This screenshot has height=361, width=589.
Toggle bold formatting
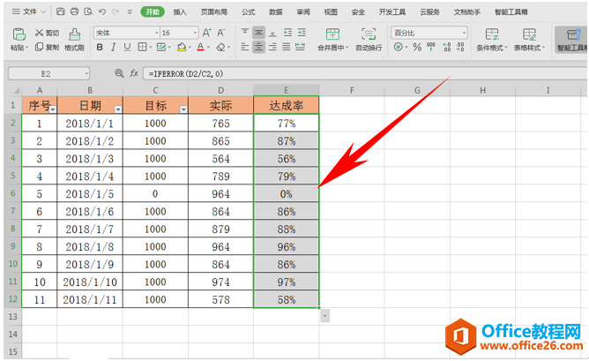pyautogui.click(x=100, y=48)
